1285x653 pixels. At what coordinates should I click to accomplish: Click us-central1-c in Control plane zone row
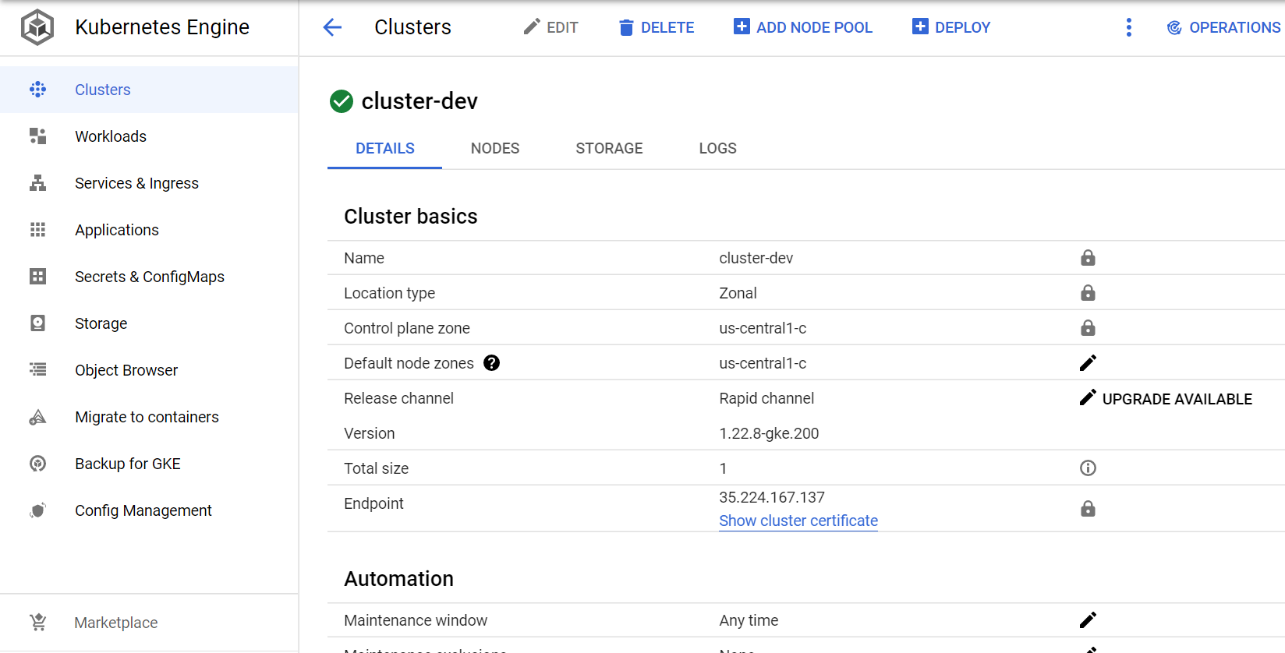pos(763,328)
